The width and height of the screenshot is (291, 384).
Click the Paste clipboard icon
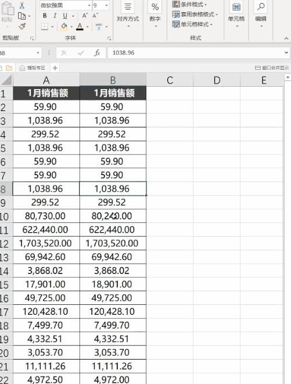pyautogui.click(x=8, y=9)
